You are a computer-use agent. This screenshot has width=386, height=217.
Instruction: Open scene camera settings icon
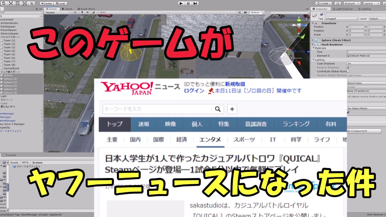click(246, 12)
